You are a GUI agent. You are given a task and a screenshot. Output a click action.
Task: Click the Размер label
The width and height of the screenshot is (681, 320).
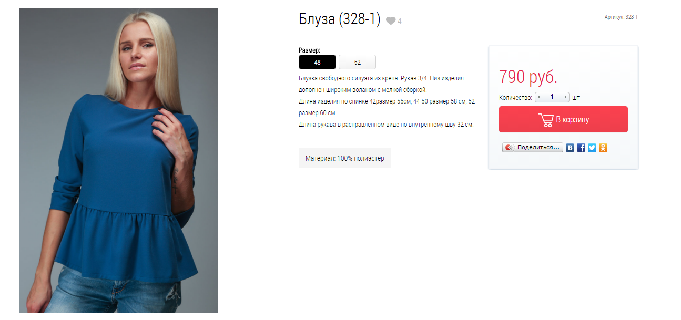309,50
